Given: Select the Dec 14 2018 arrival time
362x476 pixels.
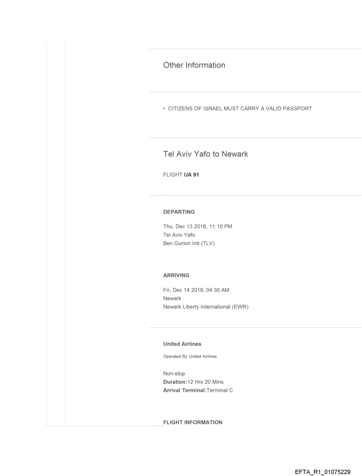Looking at the screenshot, I should click(197, 290).
